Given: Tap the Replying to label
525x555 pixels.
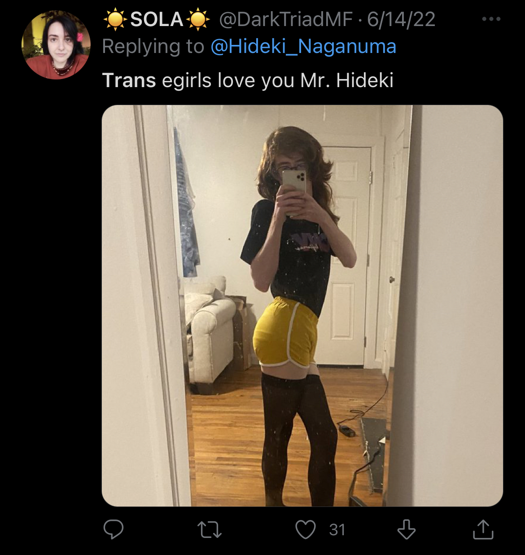Looking at the screenshot, I should pos(153,47).
